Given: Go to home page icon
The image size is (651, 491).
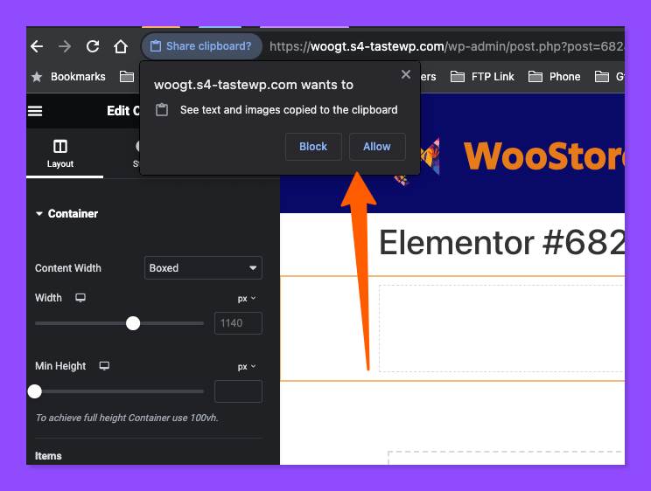Looking at the screenshot, I should click(121, 46).
